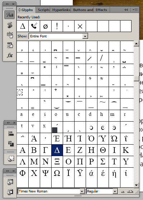Click the glyph grid scrollbar thumb

click(x=137, y=78)
